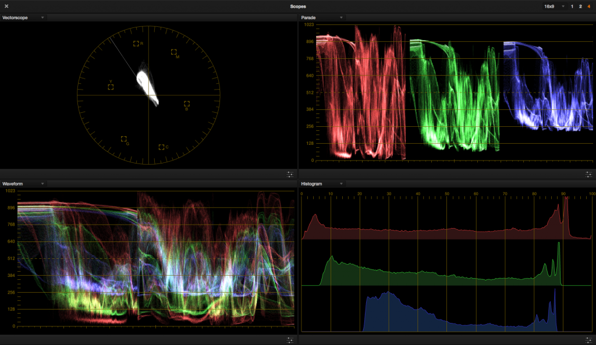Switch to two-scope layout with the 2 button
Image resolution: width=596 pixels, height=345 pixels.
pyautogui.click(x=580, y=6)
